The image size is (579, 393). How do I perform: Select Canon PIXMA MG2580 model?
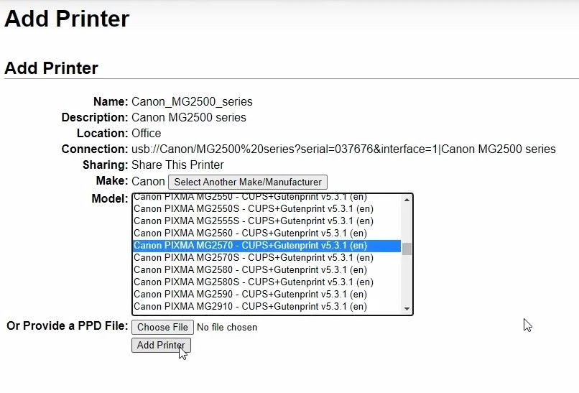(x=267, y=269)
